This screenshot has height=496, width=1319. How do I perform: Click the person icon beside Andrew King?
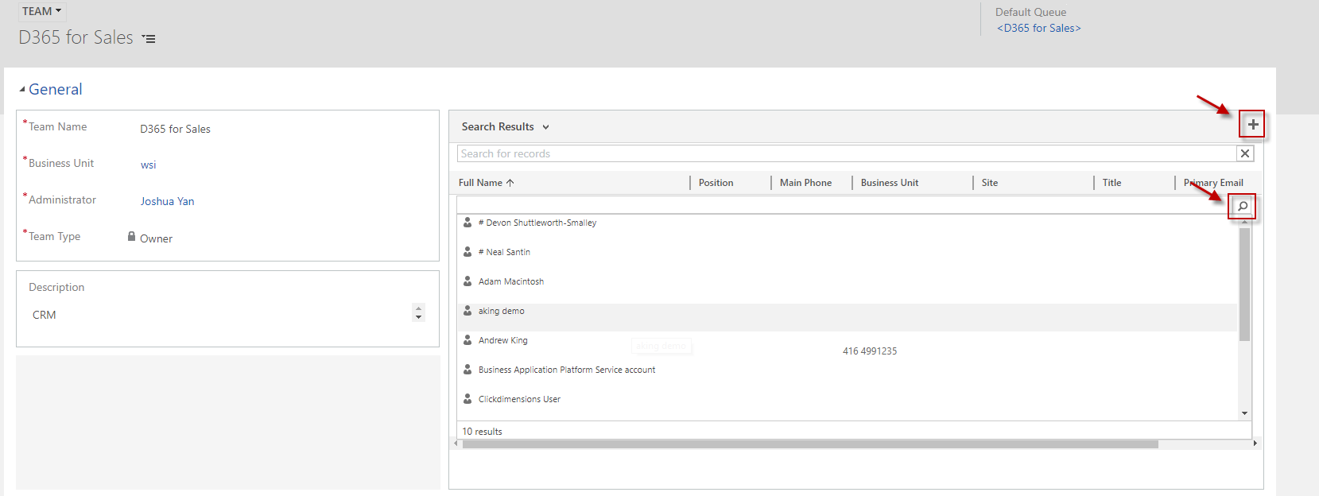click(x=467, y=340)
